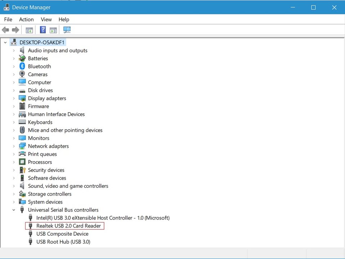Expand the Processors category chevron
This screenshot has width=345, height=259.
(14, 162)
